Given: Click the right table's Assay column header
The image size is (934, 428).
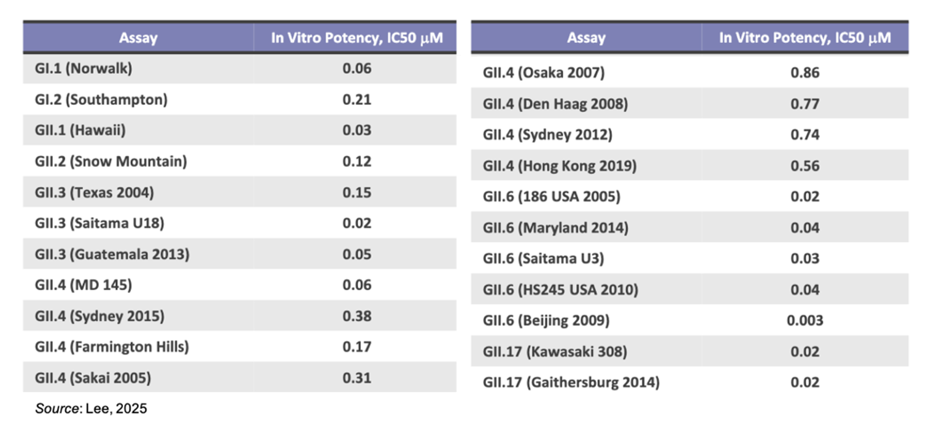Looking at the screenshot, I should point(586,38).
